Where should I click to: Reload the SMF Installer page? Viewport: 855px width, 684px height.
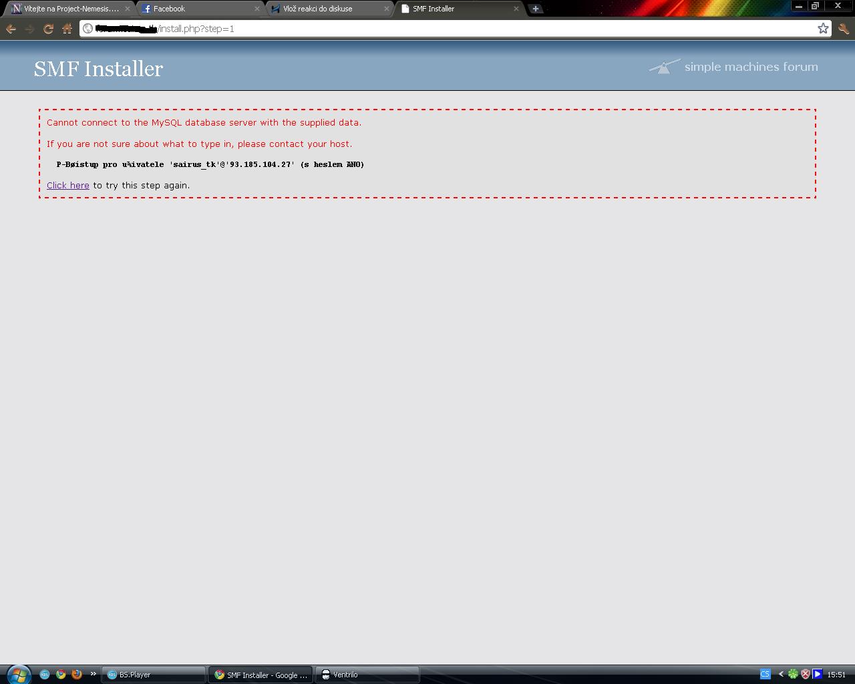(x=48, y=29)
